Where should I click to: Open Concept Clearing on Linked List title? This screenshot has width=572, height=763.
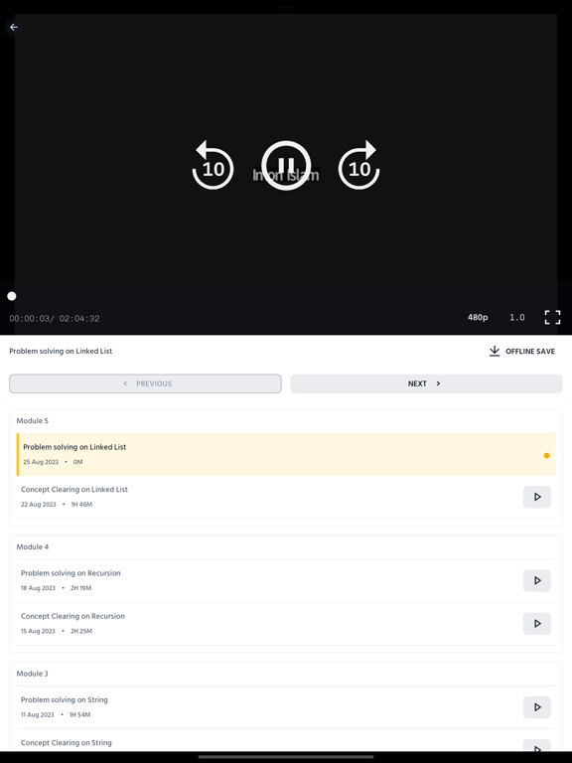[x=73, y=489]
